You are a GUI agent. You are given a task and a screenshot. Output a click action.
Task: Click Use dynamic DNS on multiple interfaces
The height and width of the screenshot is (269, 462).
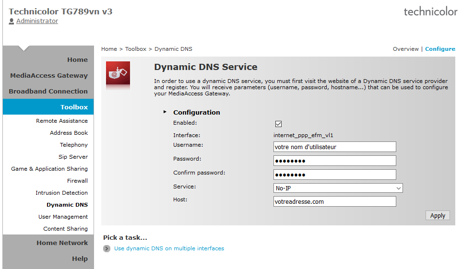pyautogui.click(x=169, y=248)
